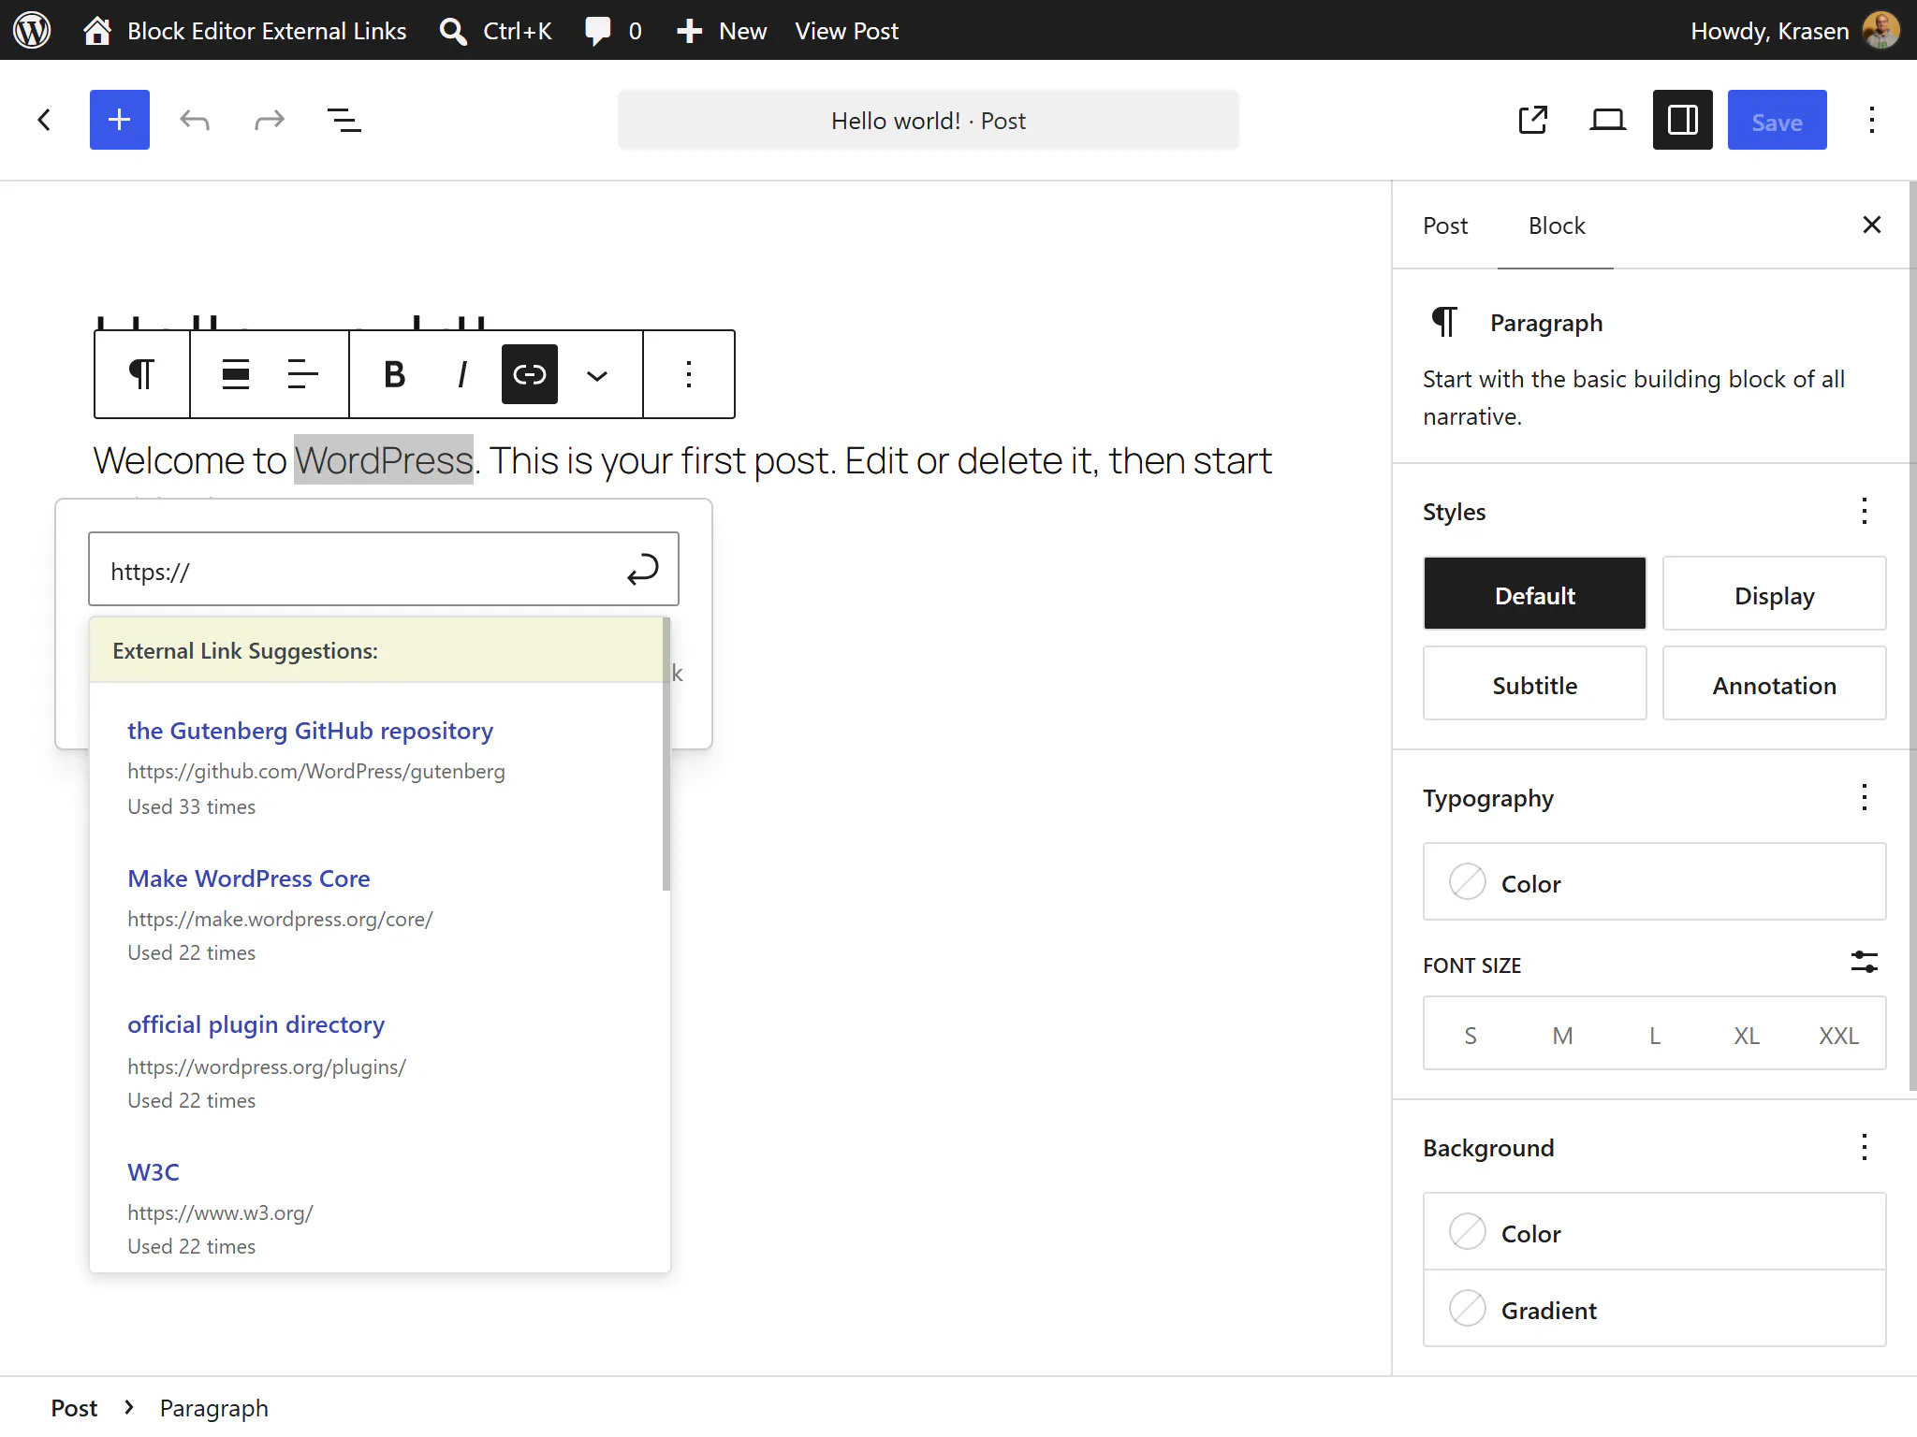The width and height of the screenshot is (1917, 1437).
Task: Open the Typography Color picker
Action: (1654, 882)
